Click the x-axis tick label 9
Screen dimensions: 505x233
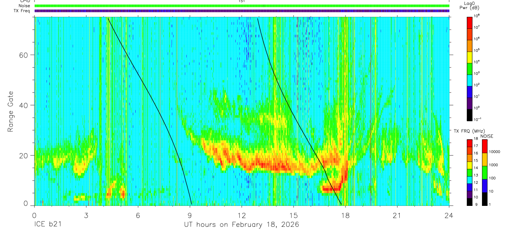[190, 215]
